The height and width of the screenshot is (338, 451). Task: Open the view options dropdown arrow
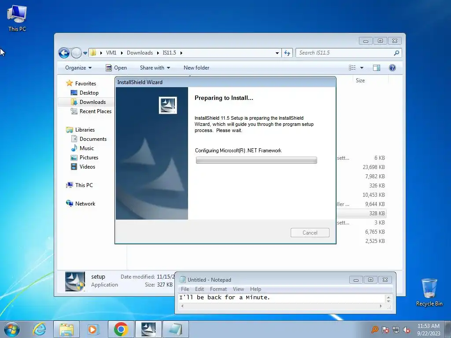coord(362,68)
